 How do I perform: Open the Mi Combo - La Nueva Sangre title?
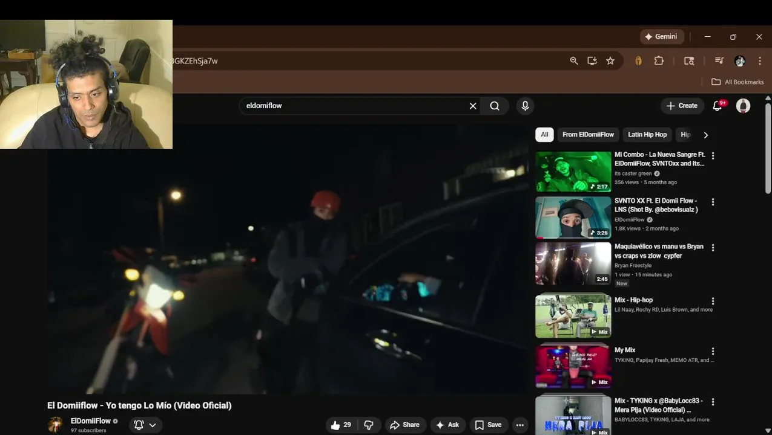click(x=660, y=159)
